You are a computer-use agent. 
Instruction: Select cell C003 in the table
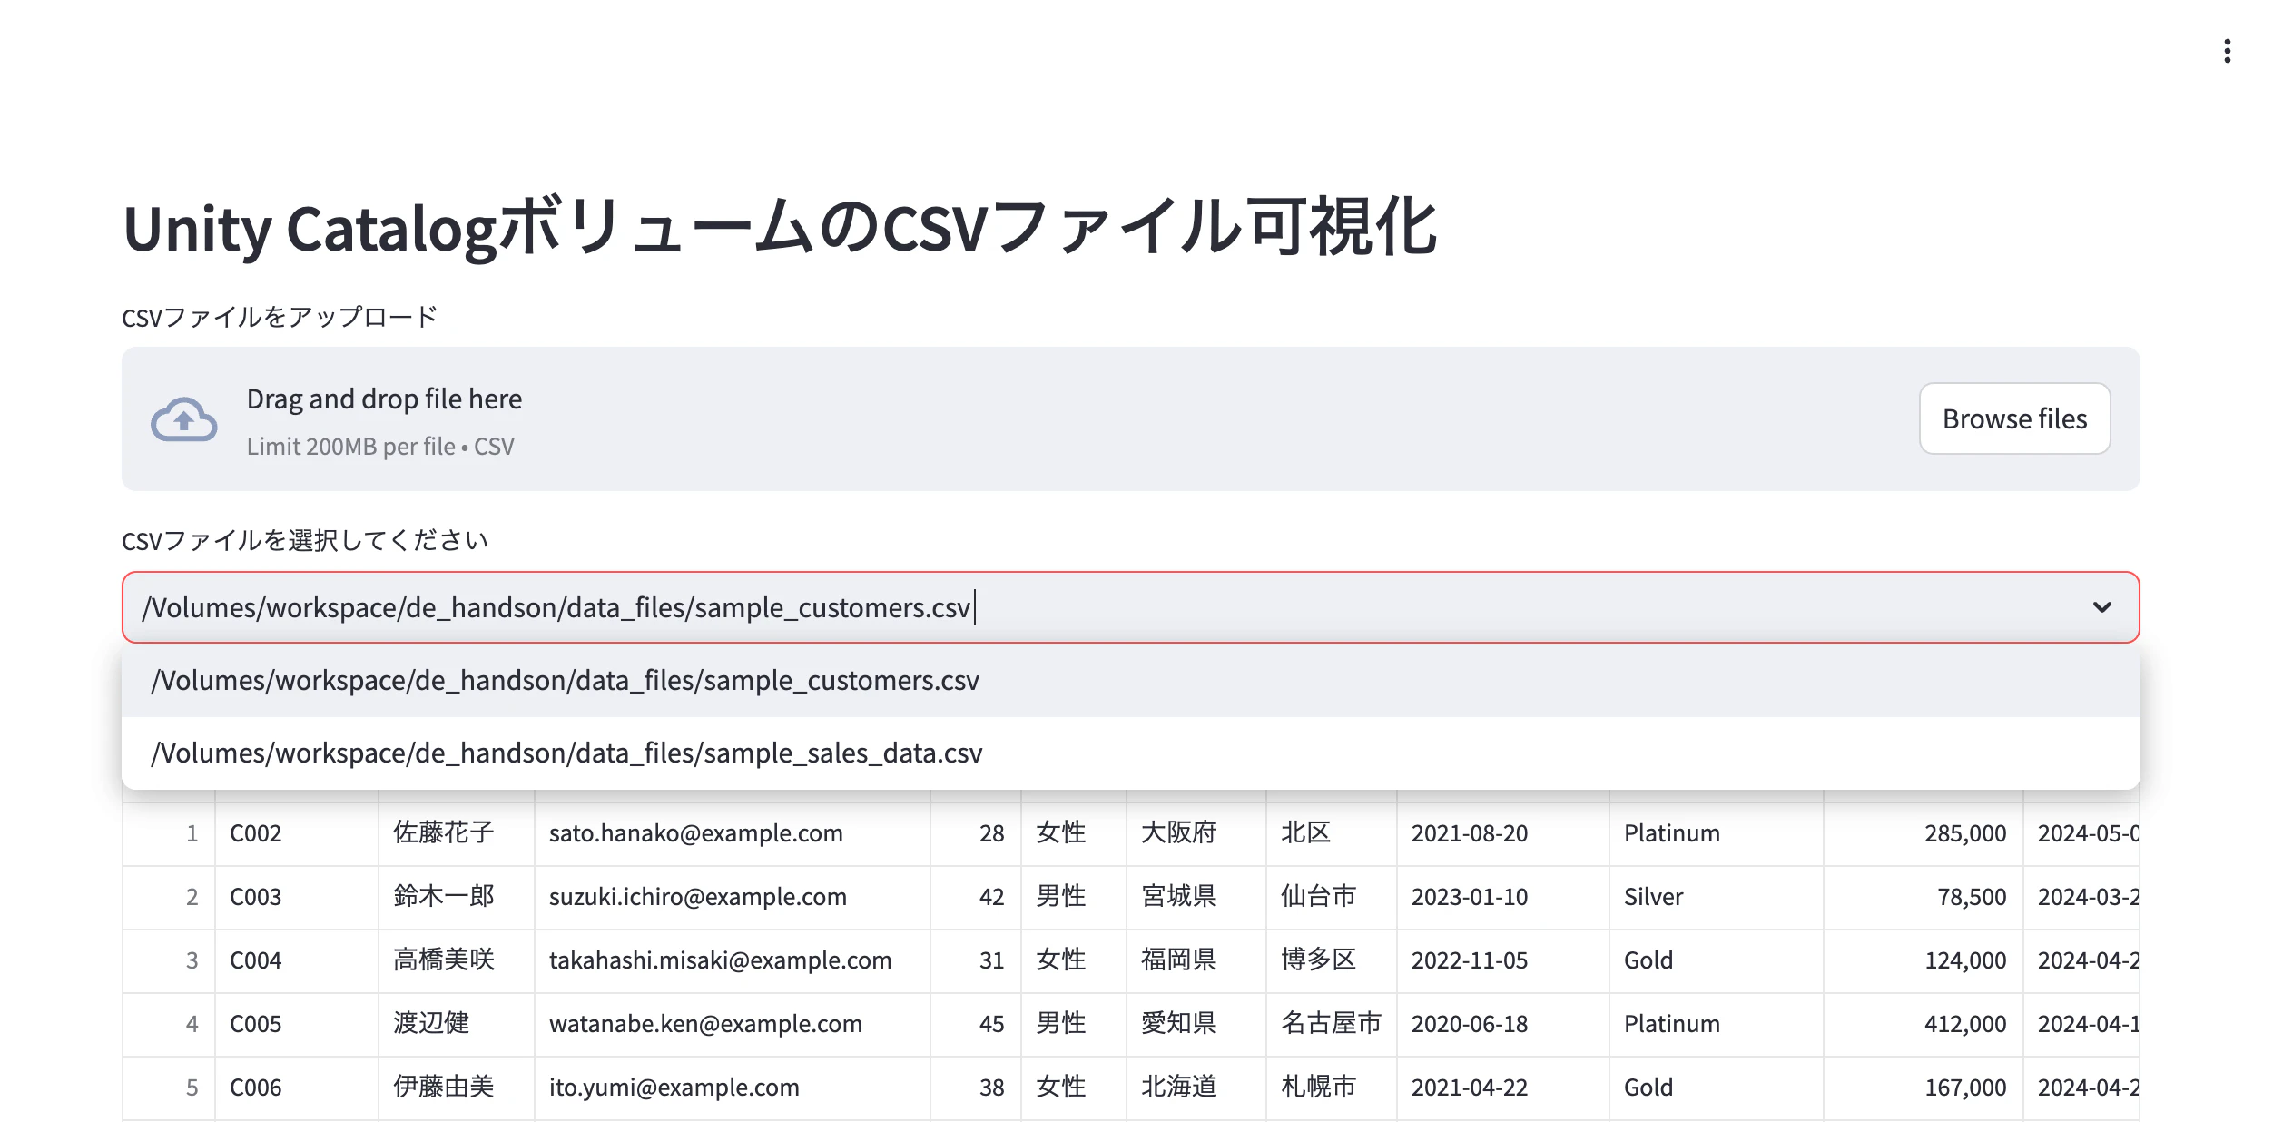coord(297,897)
